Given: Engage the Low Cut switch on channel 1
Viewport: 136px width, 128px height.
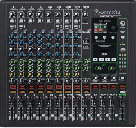Looking at the screenshot, I should click(x=12, y=21).
